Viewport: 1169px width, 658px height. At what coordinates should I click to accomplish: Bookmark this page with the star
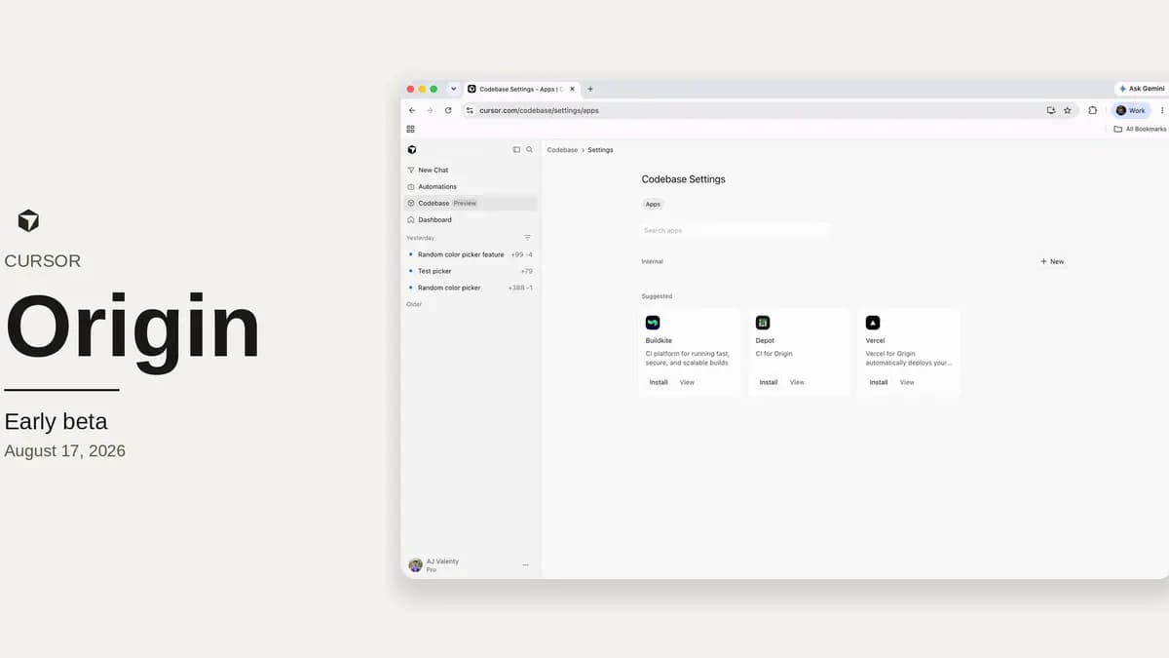tap(1068, 110)
